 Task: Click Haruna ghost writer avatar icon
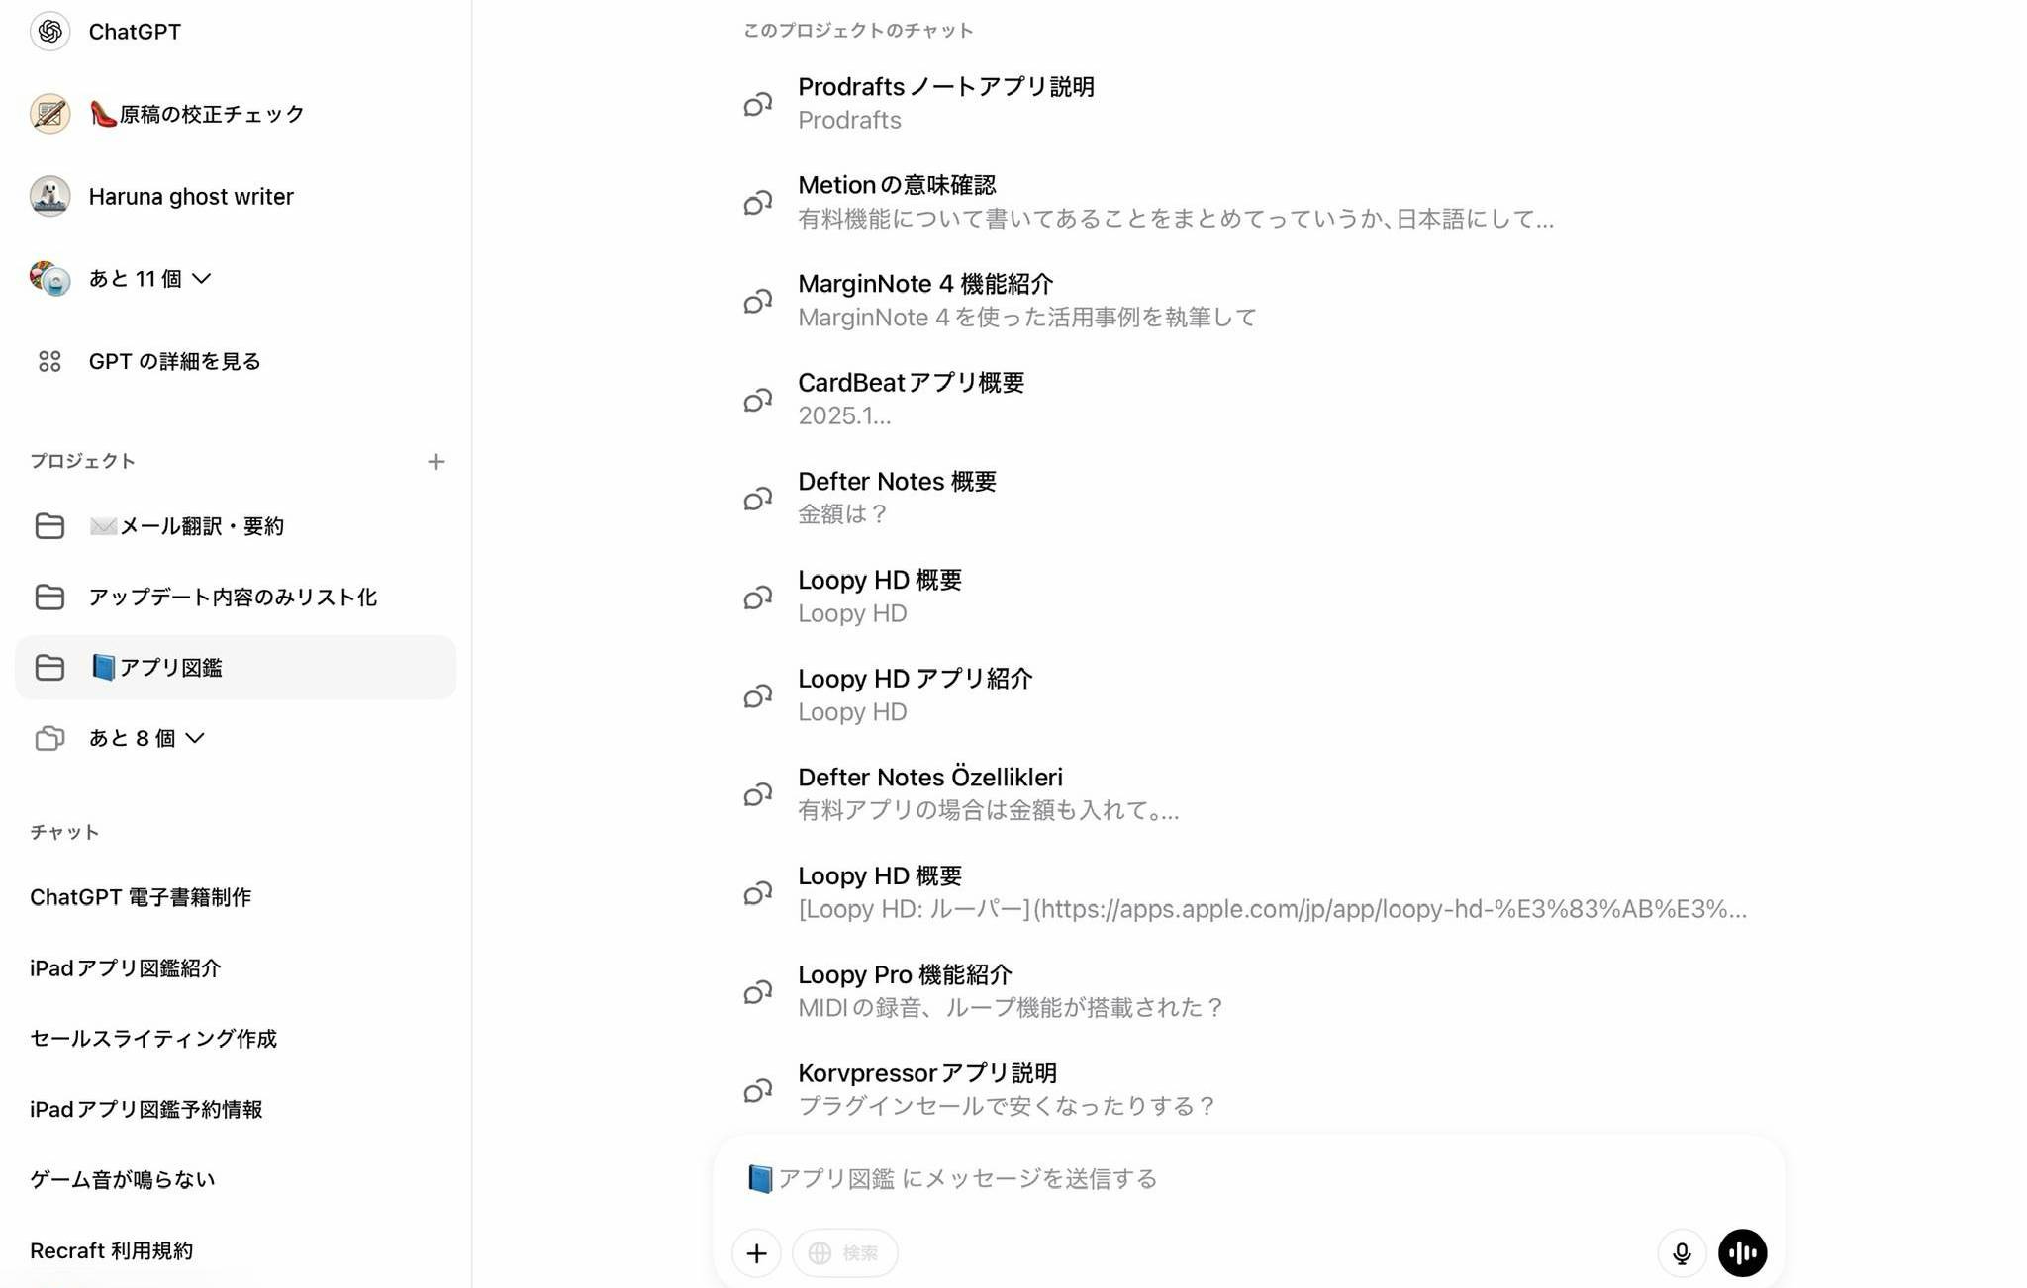tap(49, 196)
